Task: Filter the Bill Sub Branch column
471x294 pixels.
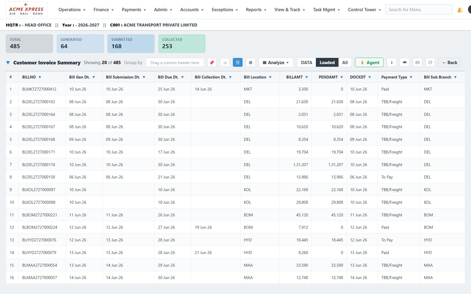Action: pos(455,77)
